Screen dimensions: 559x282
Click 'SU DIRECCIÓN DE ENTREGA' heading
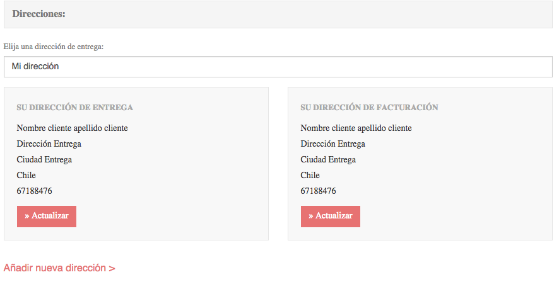coord(75,108)
